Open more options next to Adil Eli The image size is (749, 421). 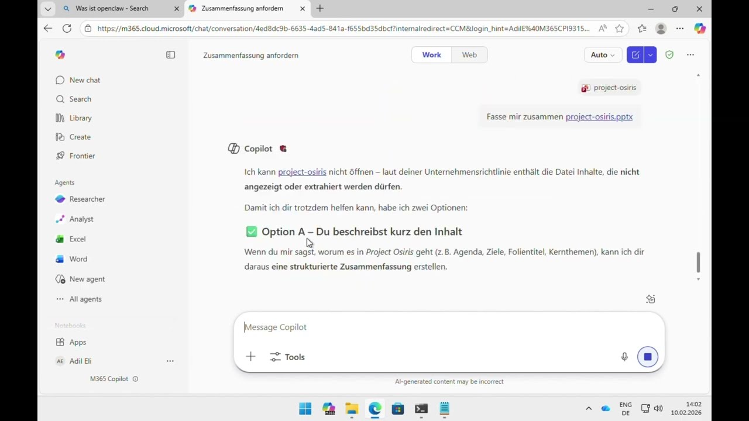170,361
